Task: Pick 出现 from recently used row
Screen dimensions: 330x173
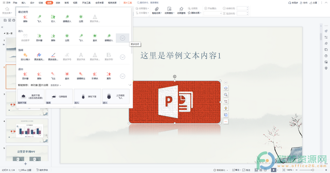Action: point(81,19)
